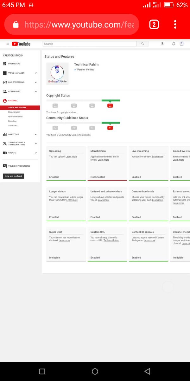Click the upload video arrow icon
190x381 pixels.
(x=162, y=44)
